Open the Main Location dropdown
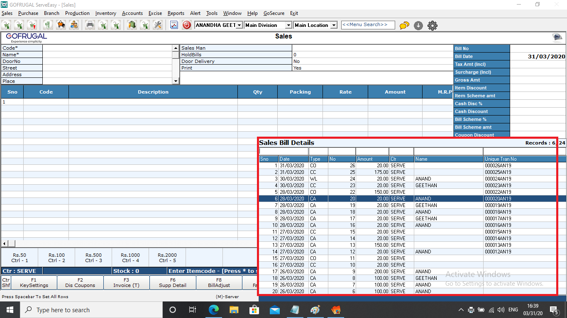The width and height of the screenshot is (567, 318). coord(334,25)
